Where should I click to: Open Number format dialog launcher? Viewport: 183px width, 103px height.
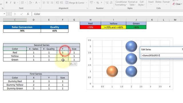pyautogui.click(x=112, y=8)
